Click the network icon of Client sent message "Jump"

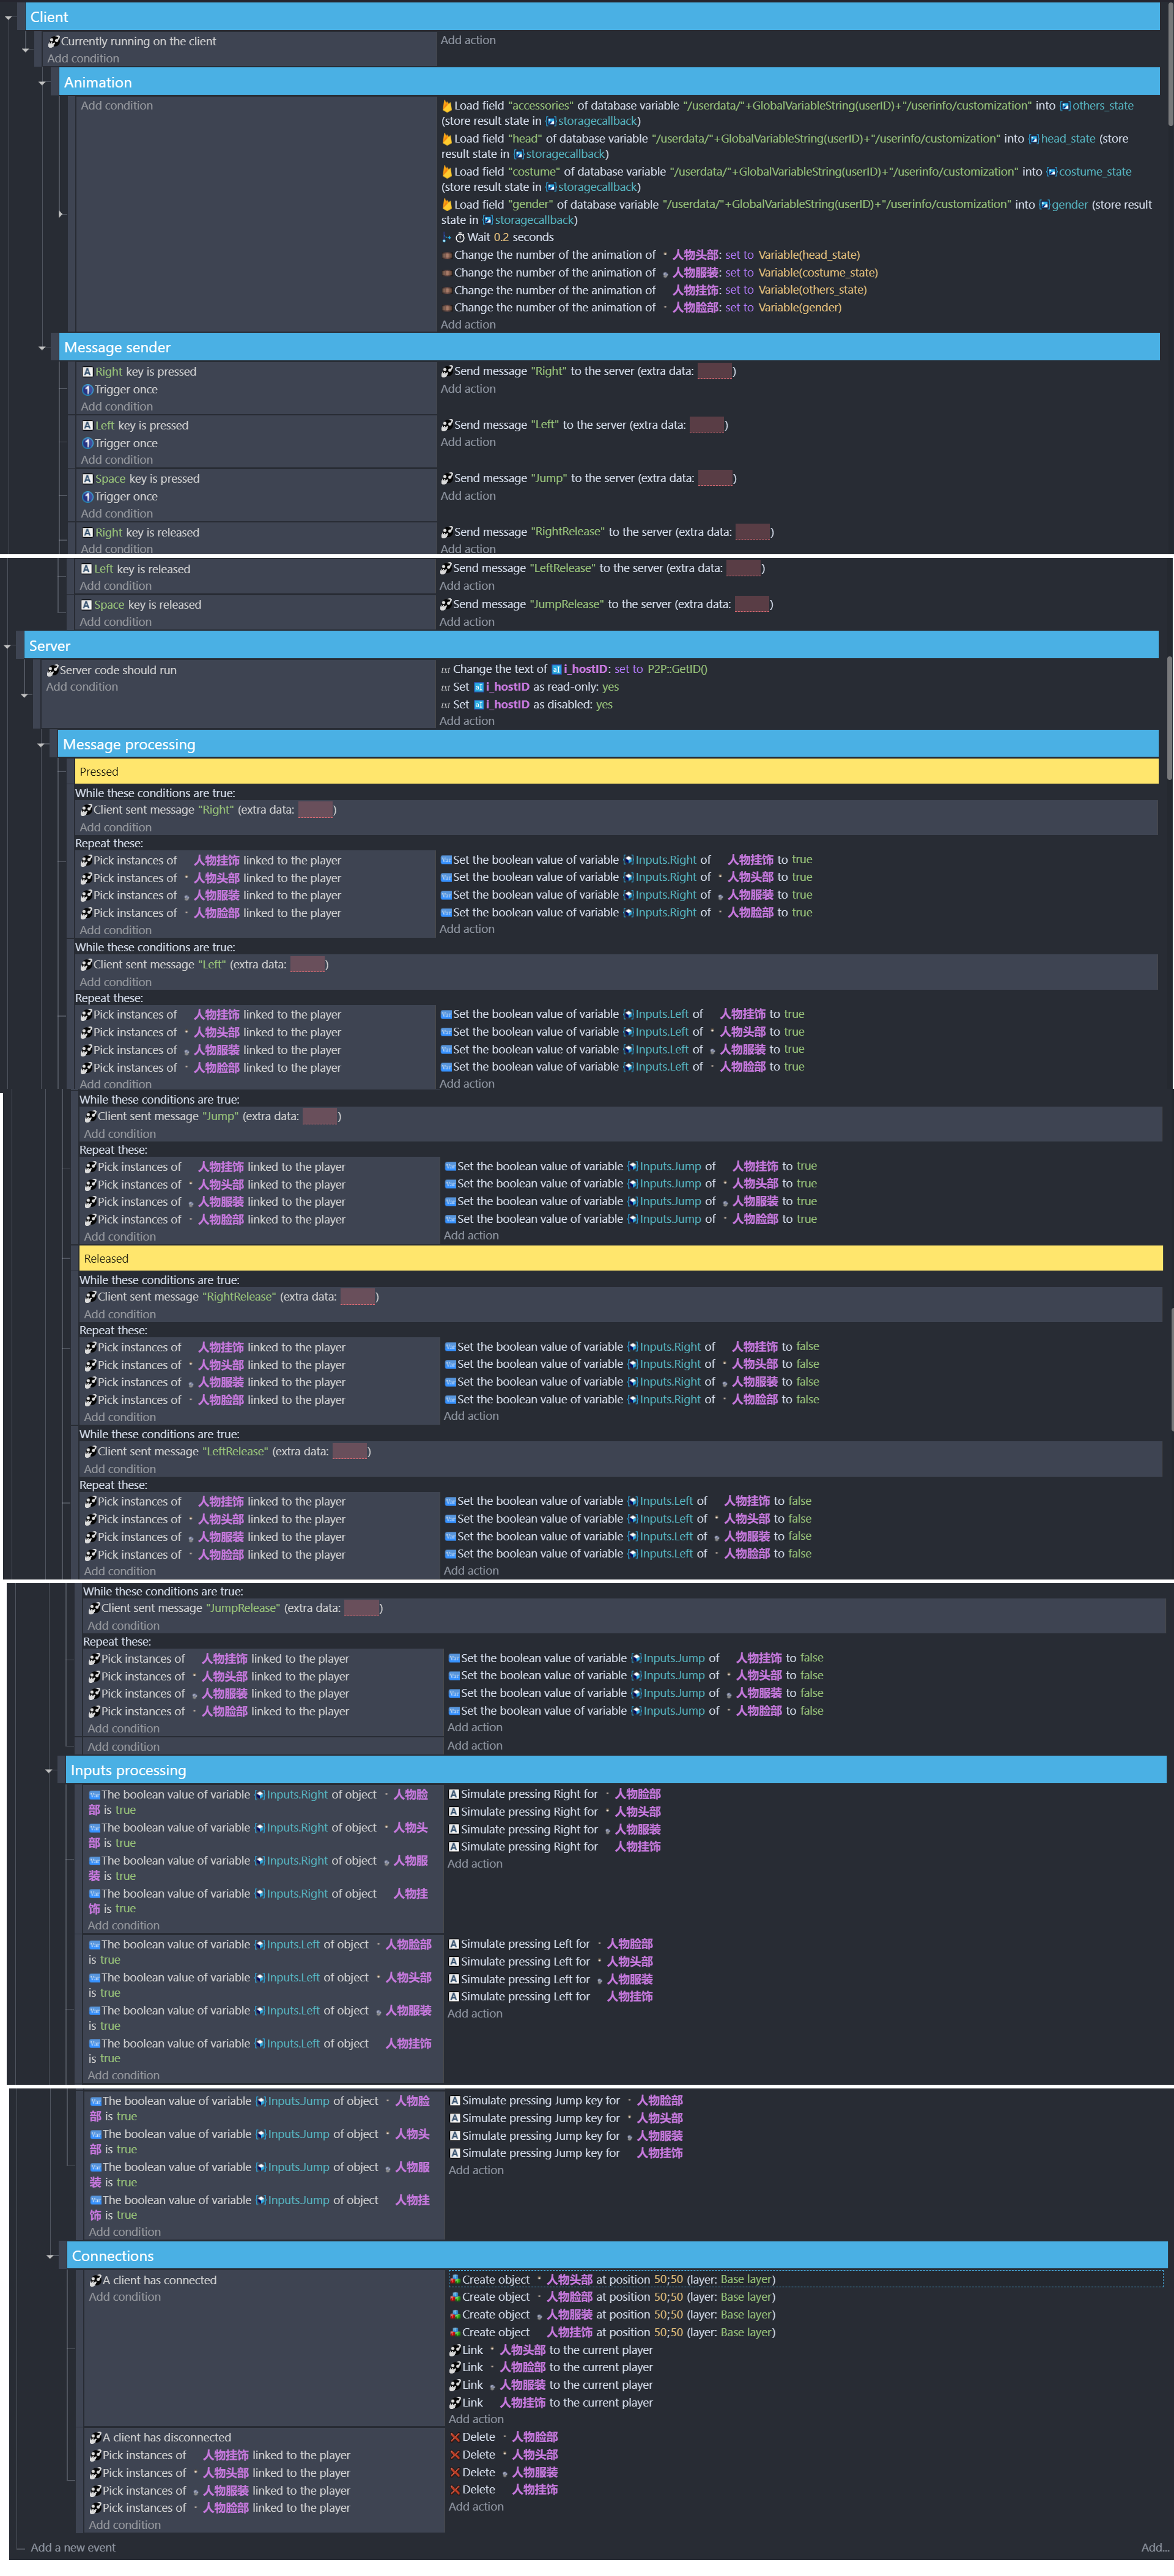pos(91,1117)
